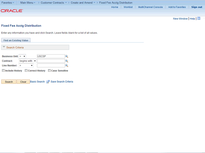The width and height of the screenshot is (205, 153).
Task: Open the Main Menu dropdown
Action: 28,3
